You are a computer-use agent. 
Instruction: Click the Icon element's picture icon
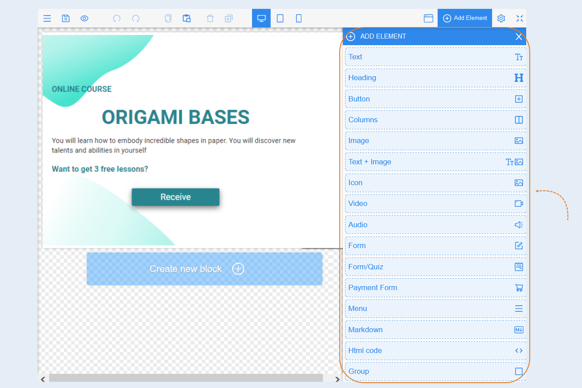coord(519,182)
